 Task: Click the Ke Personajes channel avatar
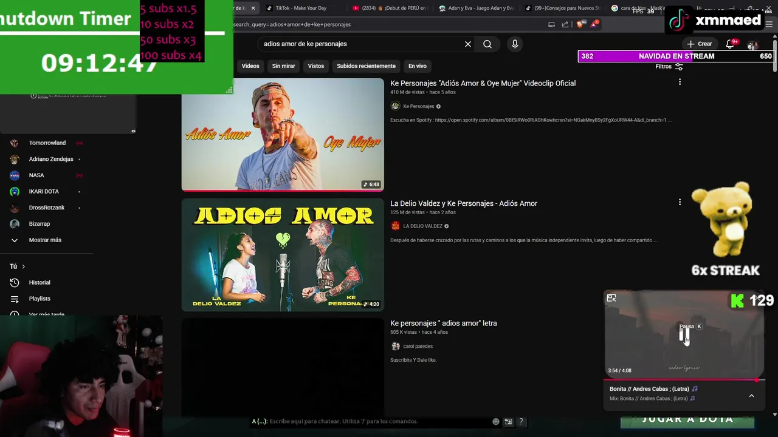395,106
